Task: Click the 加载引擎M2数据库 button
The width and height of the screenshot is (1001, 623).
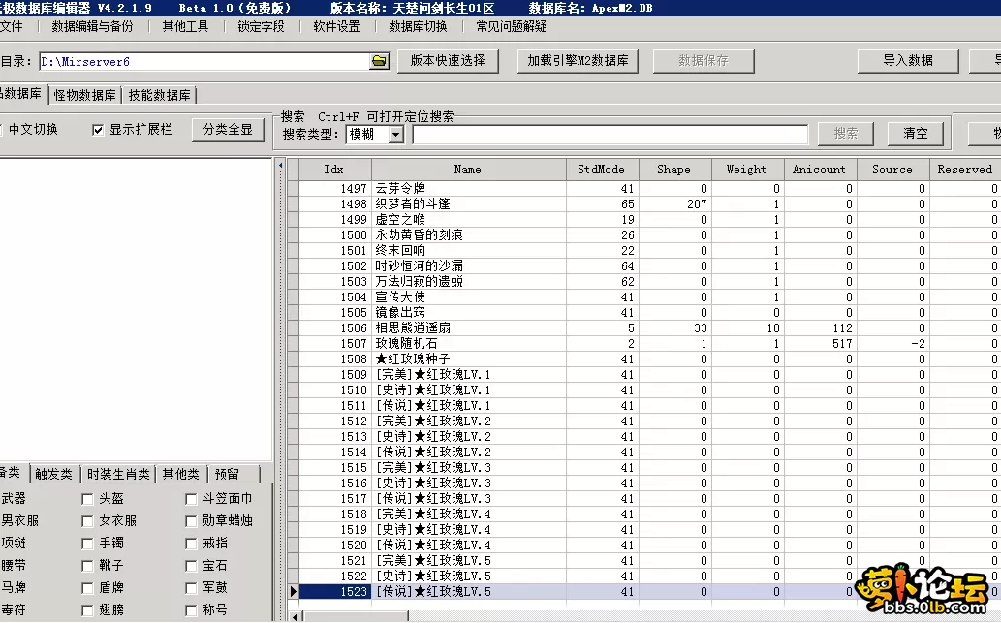Action: pos(578,61)
